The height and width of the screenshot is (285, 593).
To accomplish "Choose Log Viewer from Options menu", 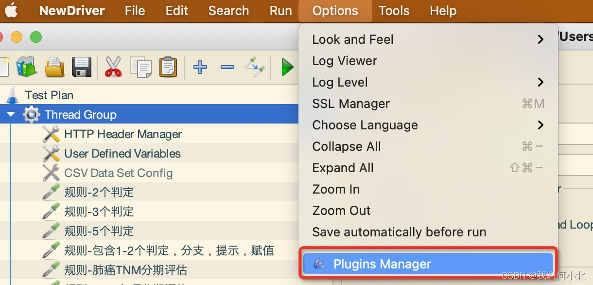I will tap(428, 61).
